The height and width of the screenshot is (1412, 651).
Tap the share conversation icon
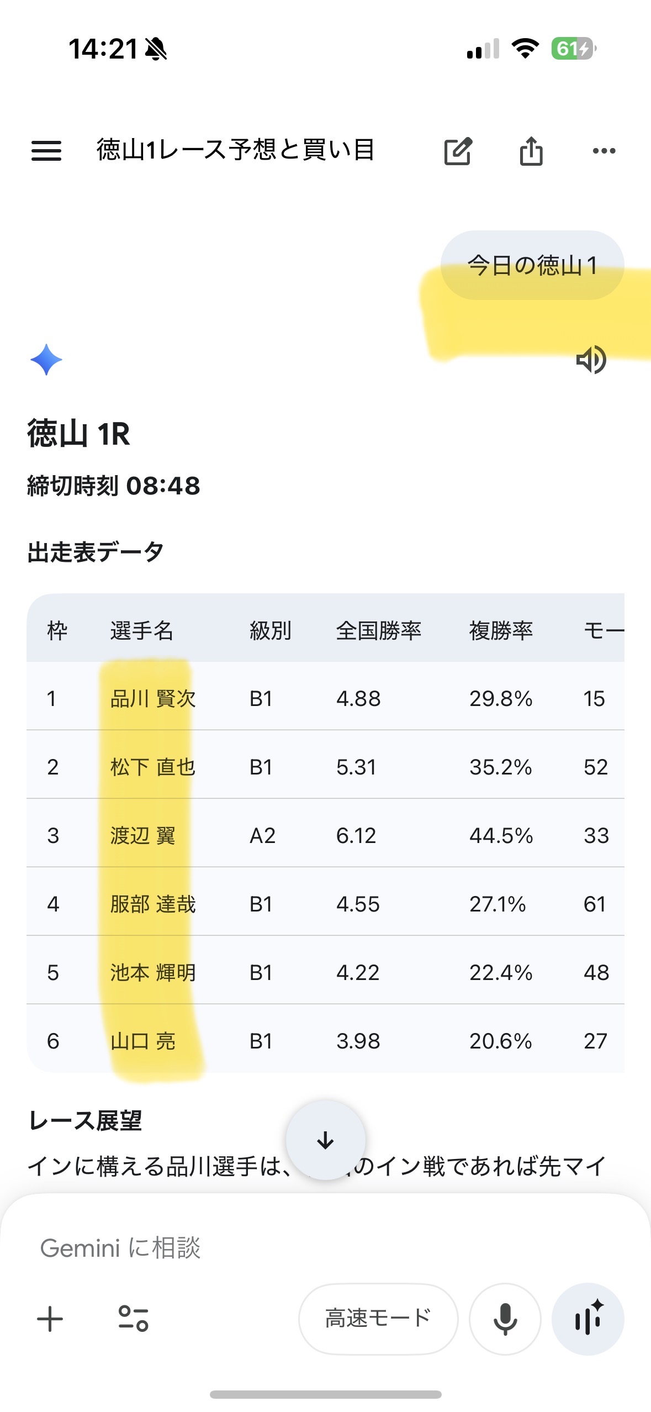(531, 151)
